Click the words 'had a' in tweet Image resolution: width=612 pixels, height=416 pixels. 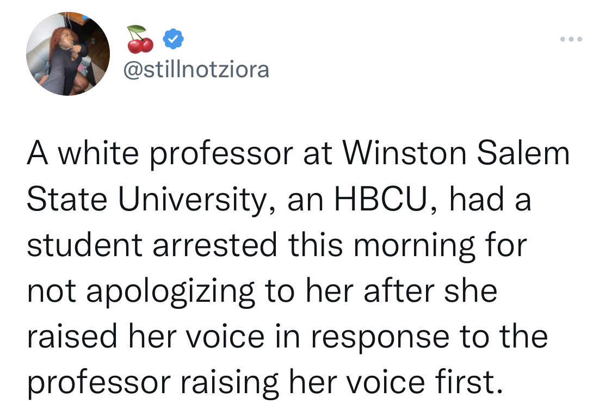click(x=490, y=199)
